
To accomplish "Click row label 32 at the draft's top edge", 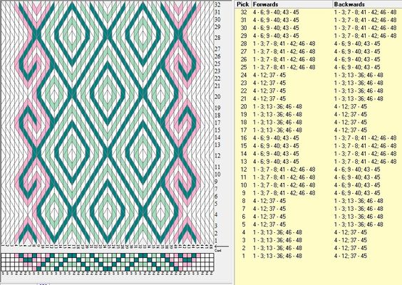I will click(217, 4).
